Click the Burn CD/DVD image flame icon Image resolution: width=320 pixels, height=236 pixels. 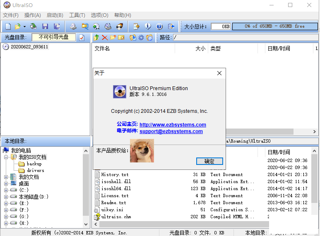point(120,26)
